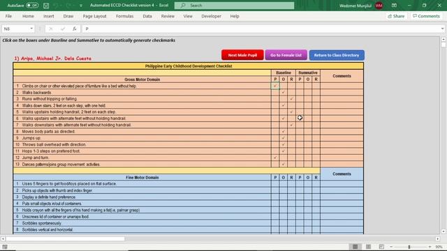Screen dimensions: 447x251
Task: Open the WM account avatar
Action: click(379, 6)
